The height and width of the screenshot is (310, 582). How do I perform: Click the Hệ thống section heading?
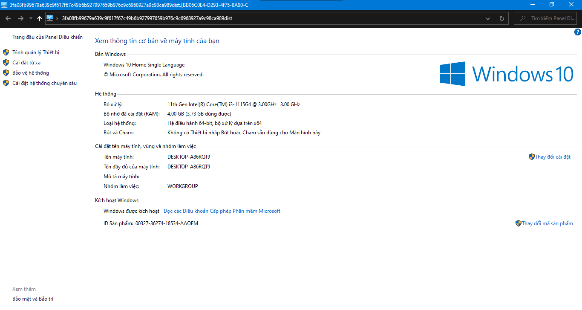[106, 94]
